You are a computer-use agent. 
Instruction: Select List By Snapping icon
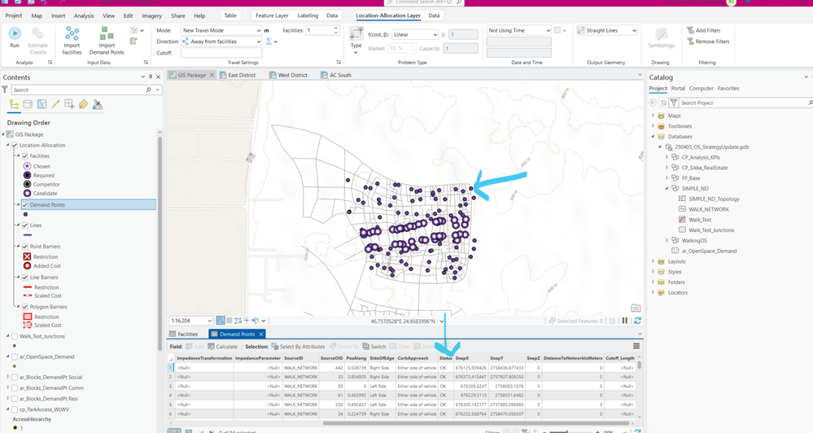[69, 105]
